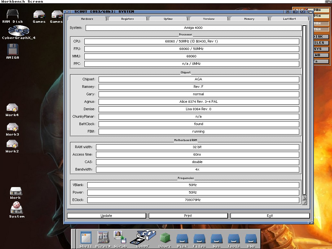Open the Games icon nearest RAM Disk
The width and height of the screenshot is (332, 249).
pyautogui.click(x=39, y=17)
